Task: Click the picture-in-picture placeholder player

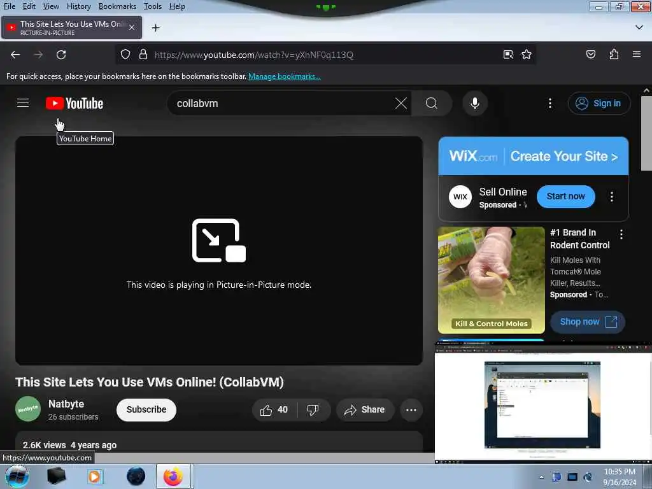Action: [219, 251]
